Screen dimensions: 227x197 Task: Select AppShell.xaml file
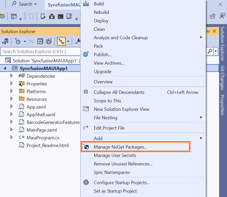(41, 115)
